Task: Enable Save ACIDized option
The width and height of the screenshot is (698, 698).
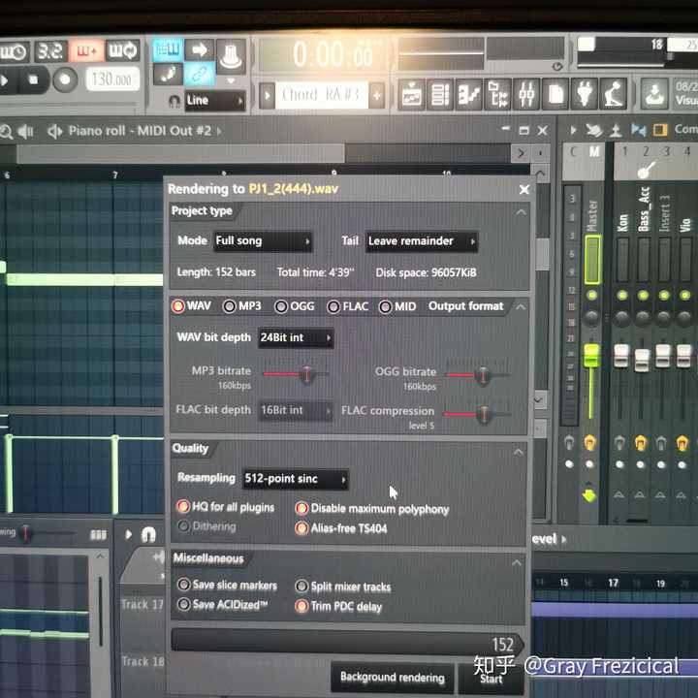Action: pos(223,605)
